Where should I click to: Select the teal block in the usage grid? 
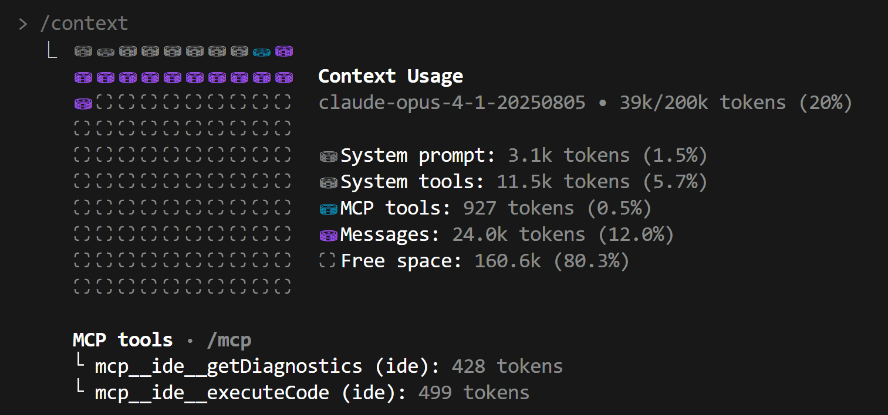coord(261,52)
